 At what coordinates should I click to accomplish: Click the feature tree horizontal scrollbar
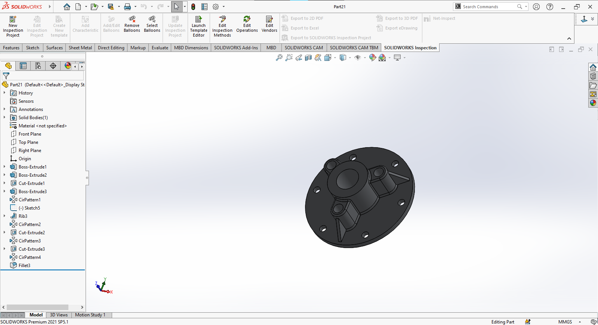click(x=37, y=307)
